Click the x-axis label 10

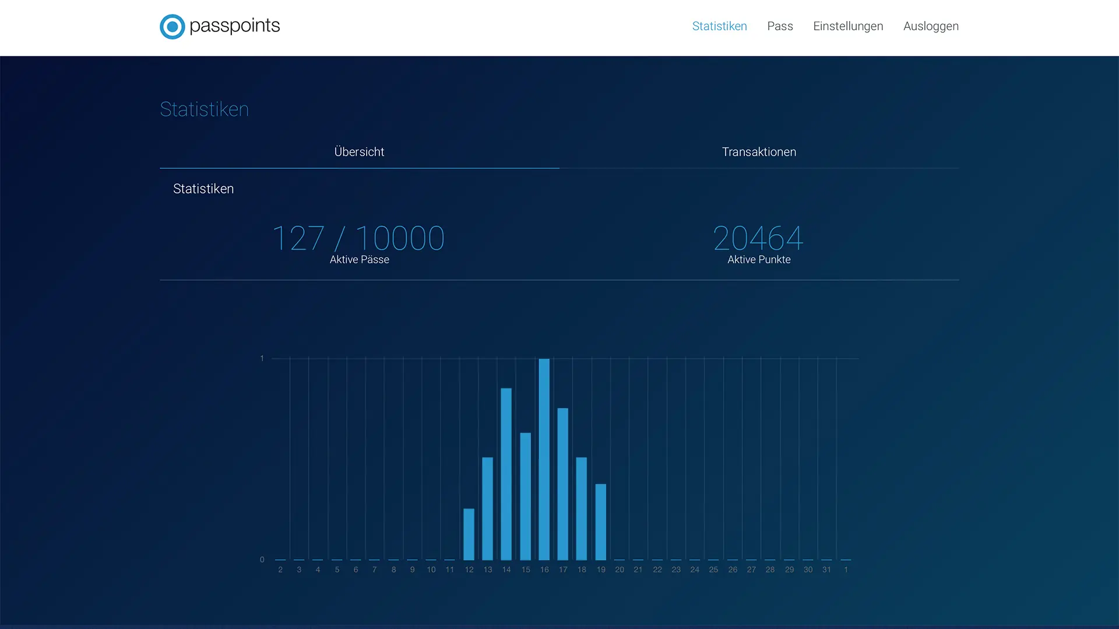coord(431,570)
